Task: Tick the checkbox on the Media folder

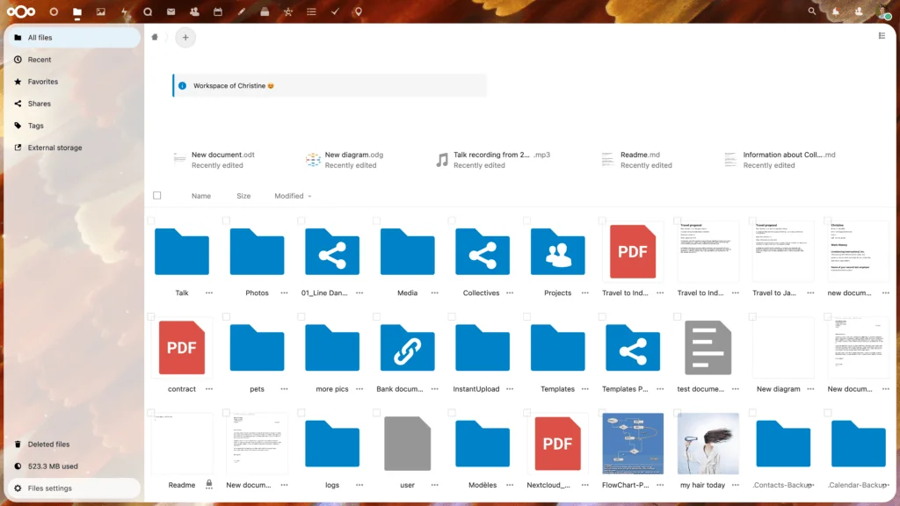Action: 376,220
